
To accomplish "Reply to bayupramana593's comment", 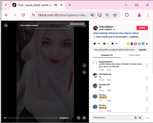I will (109, 70).
